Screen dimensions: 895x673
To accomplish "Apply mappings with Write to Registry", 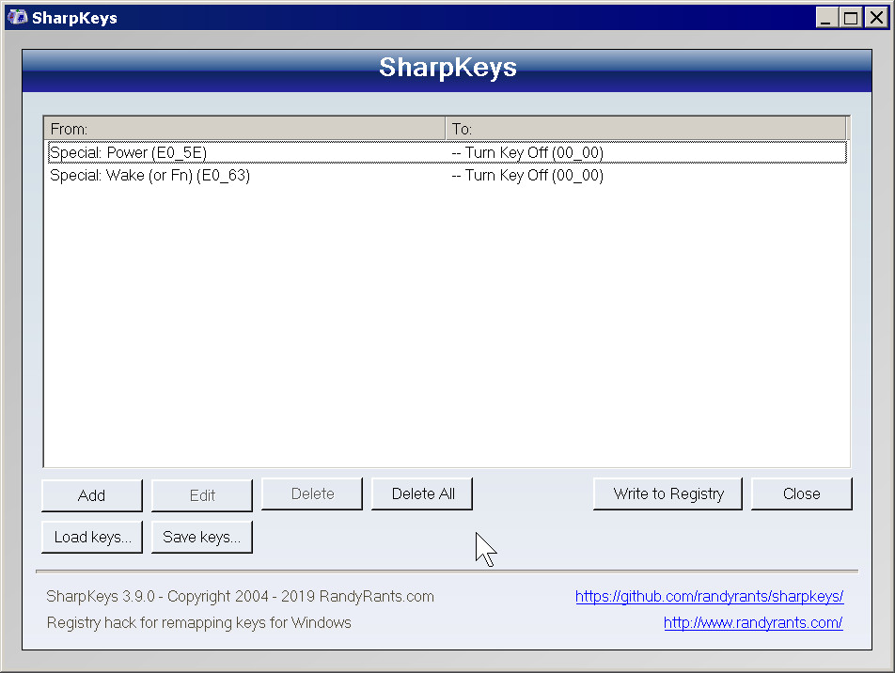I will [x=667, y=493].
